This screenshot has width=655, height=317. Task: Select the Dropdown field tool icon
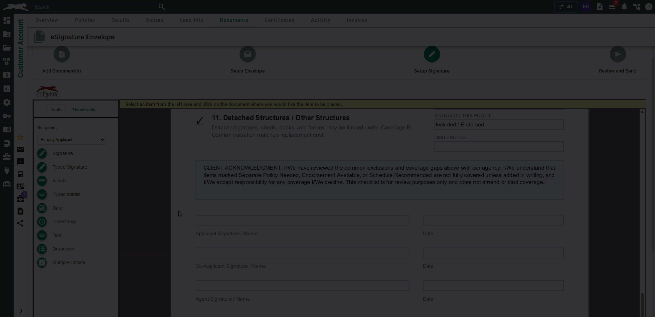(42, 249)
